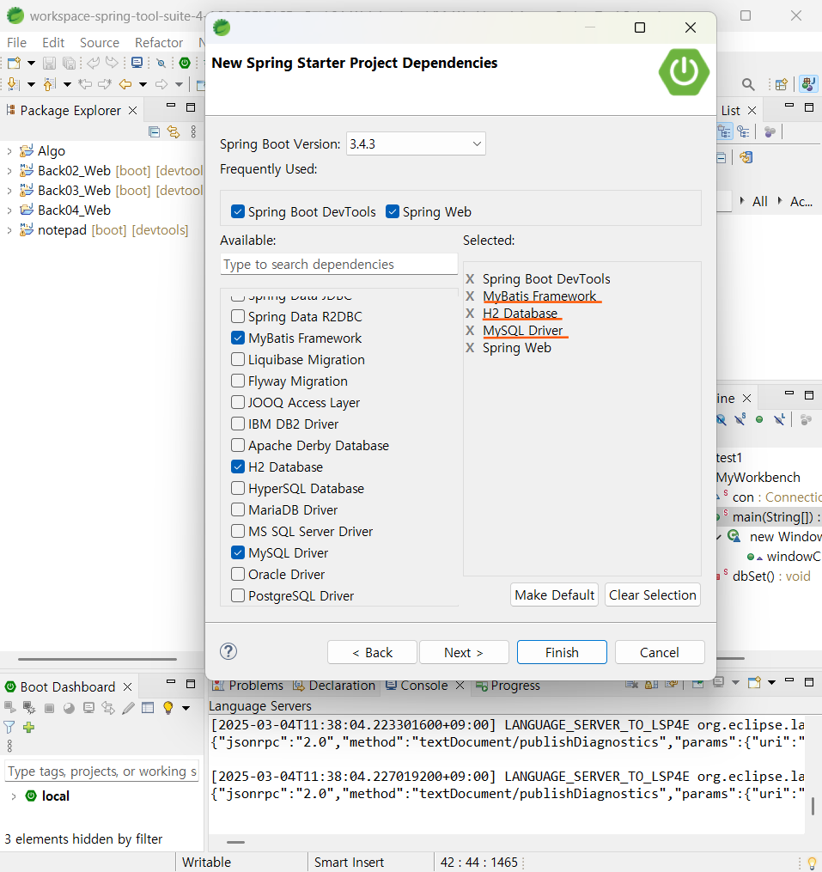Open the Edit menu
This screenshot has height=872, width=822.
click(53, 43)
